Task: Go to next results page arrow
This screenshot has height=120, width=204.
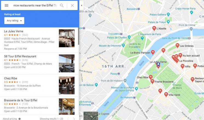Action: pos(74,119)
